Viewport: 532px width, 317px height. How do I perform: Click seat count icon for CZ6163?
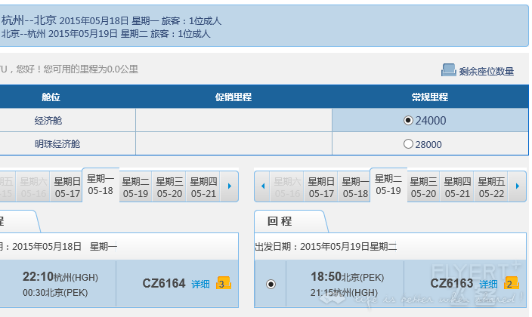pos(512,283)
